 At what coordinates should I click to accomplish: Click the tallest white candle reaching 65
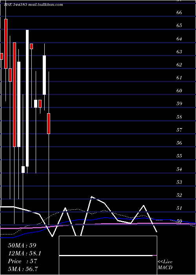[x=27, y=98]
